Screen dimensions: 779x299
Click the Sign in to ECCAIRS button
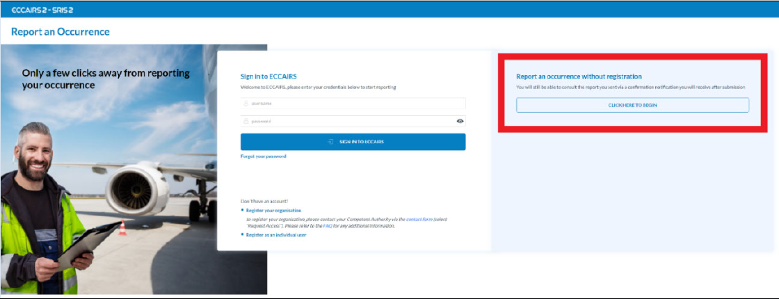click(x=353, y=142)
